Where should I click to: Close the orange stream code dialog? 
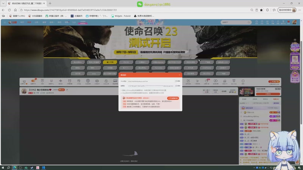(179, 75)
